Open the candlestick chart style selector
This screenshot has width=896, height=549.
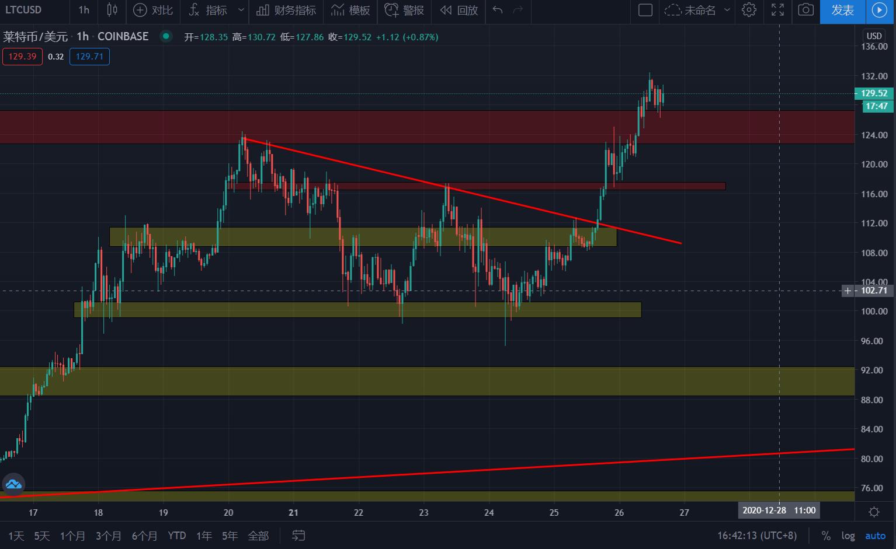112,10
